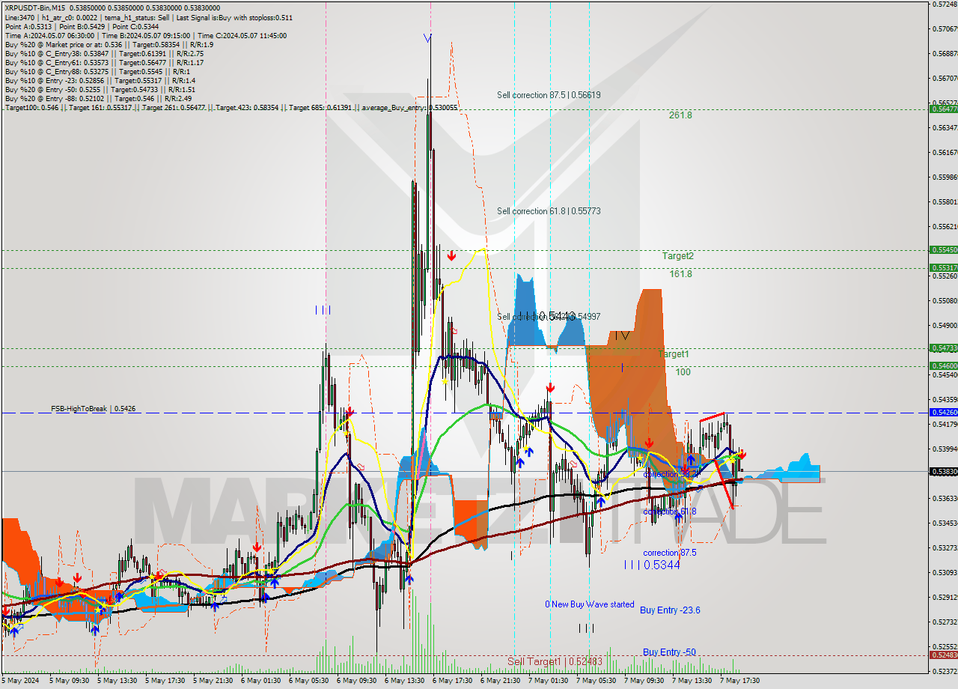Click the XRPUSDT-Bin,M15 chart title line
Screen dimensions: 958x689
[x=112, y=7]
